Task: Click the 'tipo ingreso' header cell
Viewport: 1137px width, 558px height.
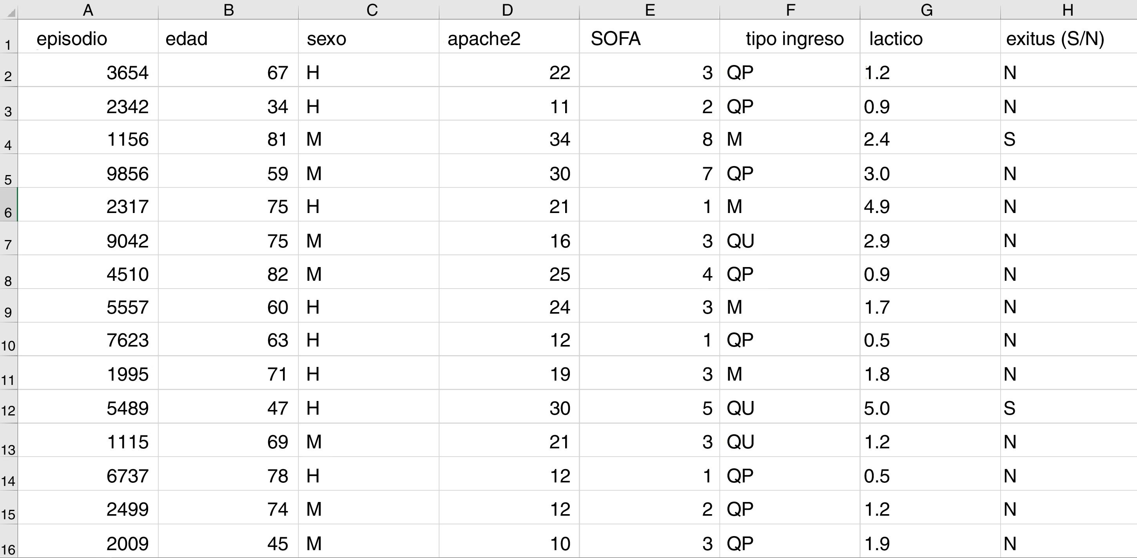Action: 790,39
